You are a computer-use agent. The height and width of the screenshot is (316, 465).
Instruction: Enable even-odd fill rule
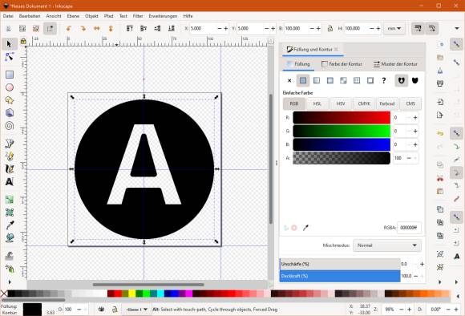pyautogui.click(x=401, y=80)
